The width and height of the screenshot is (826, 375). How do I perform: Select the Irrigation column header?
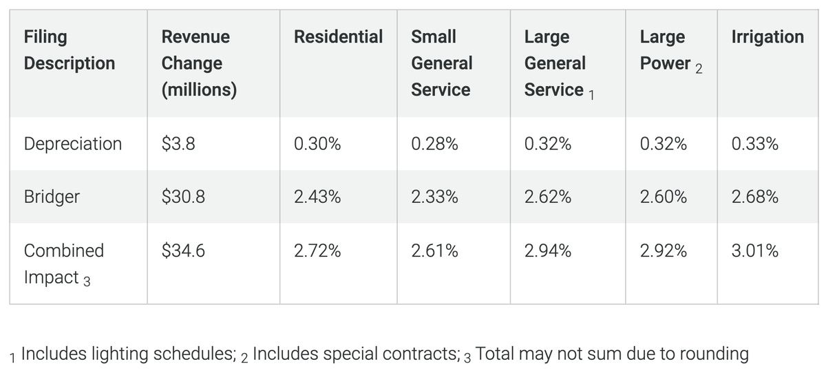click(x=767, y=36)
